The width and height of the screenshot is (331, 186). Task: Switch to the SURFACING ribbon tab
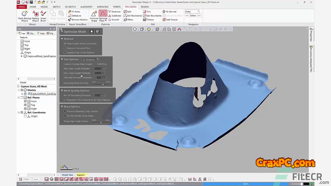point(103,7)
